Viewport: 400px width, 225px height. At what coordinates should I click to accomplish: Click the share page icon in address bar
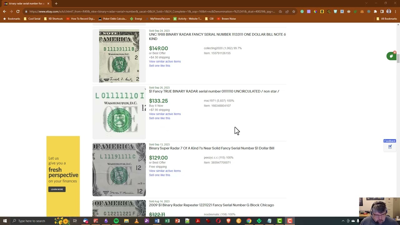[287, 12]
